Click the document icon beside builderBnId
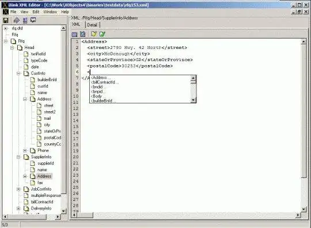Image resolution: width=311 pixels, height=228 pixels. click(x=32, y=79)
